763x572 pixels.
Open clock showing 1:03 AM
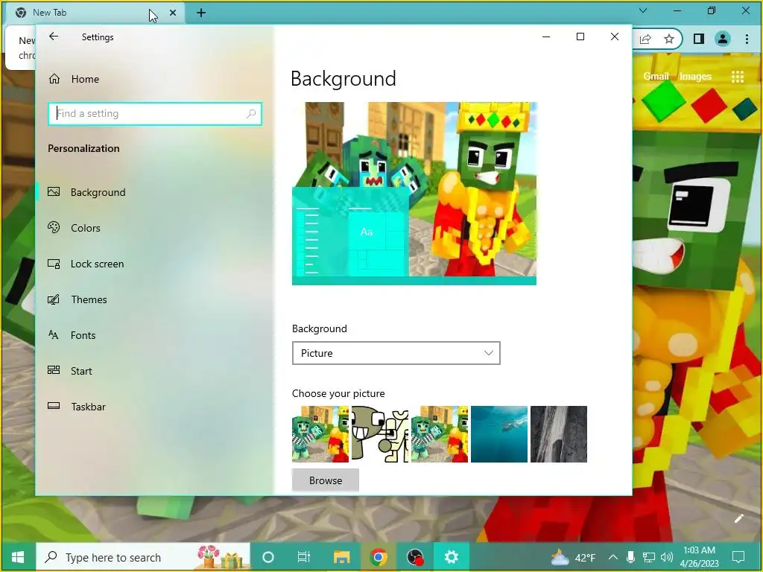[699, 557]
